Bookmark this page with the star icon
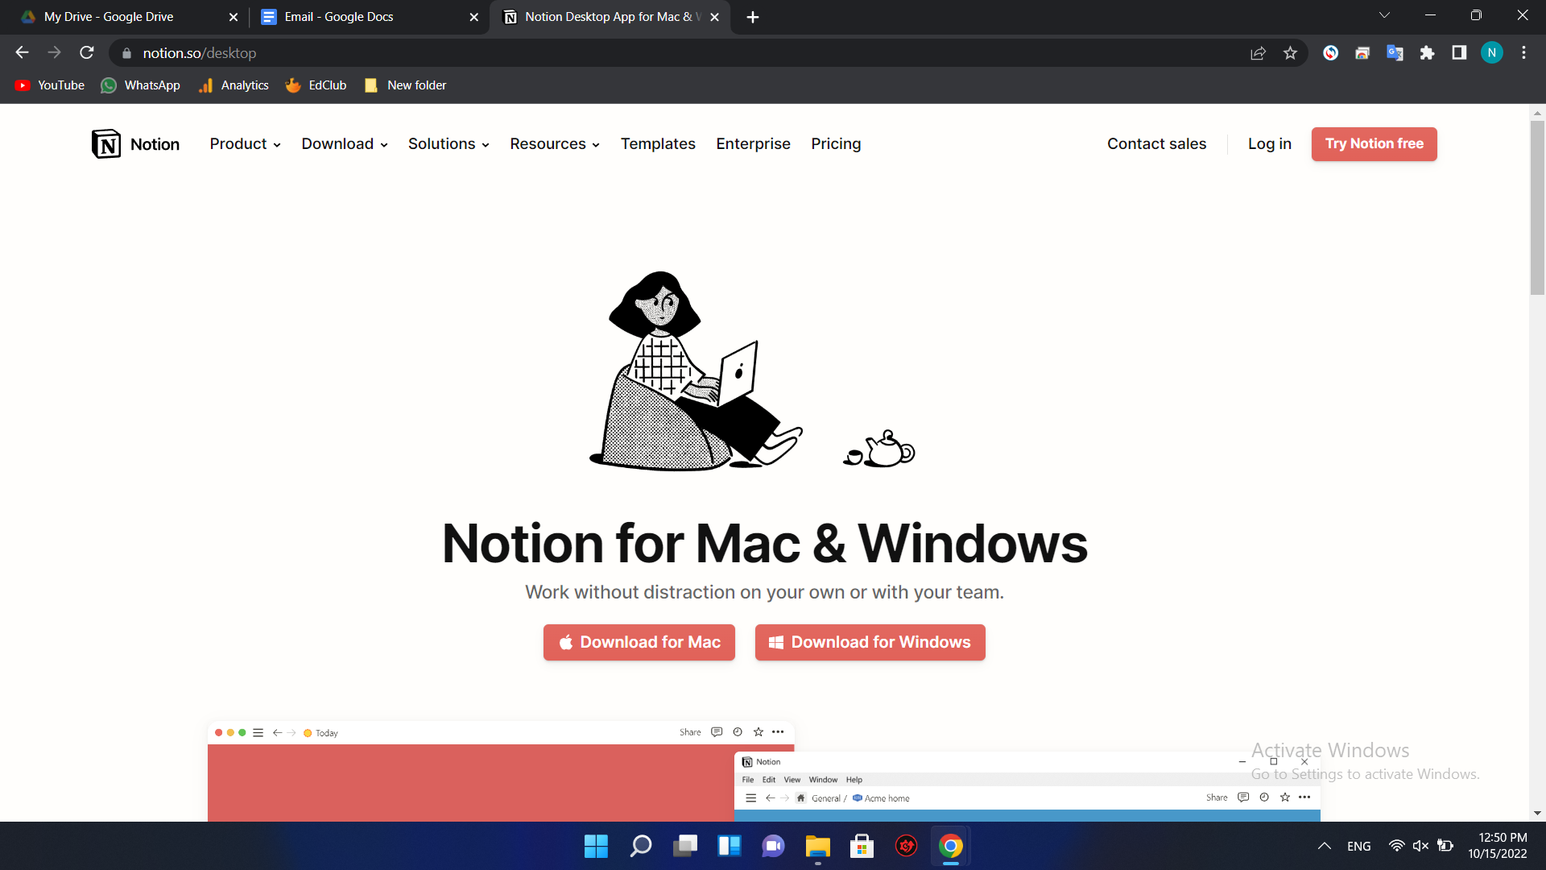1546x870 pixels. 1290,53
